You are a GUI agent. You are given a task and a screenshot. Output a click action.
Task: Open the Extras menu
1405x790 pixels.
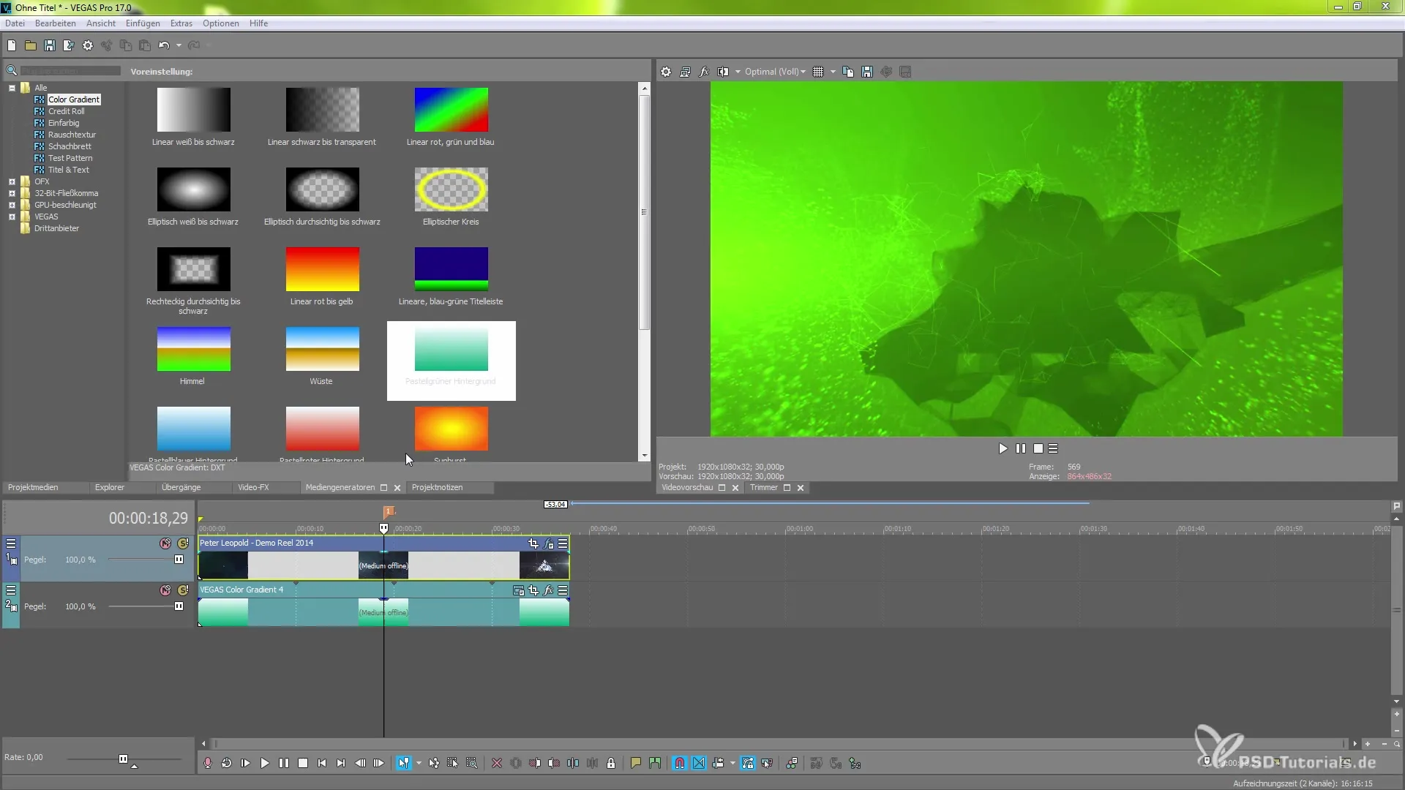point(181,23)
